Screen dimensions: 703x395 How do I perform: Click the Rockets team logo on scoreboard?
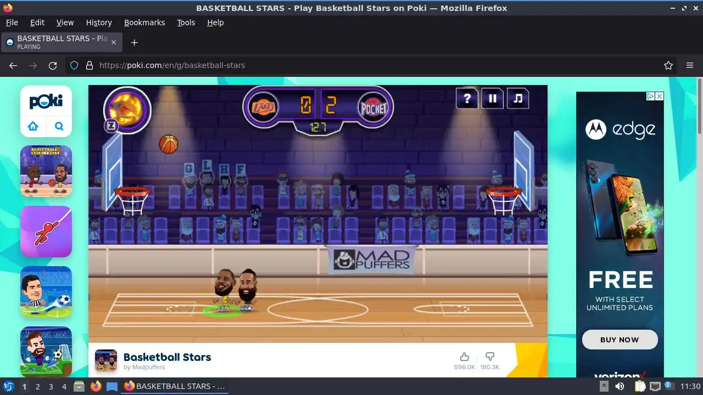373,108
